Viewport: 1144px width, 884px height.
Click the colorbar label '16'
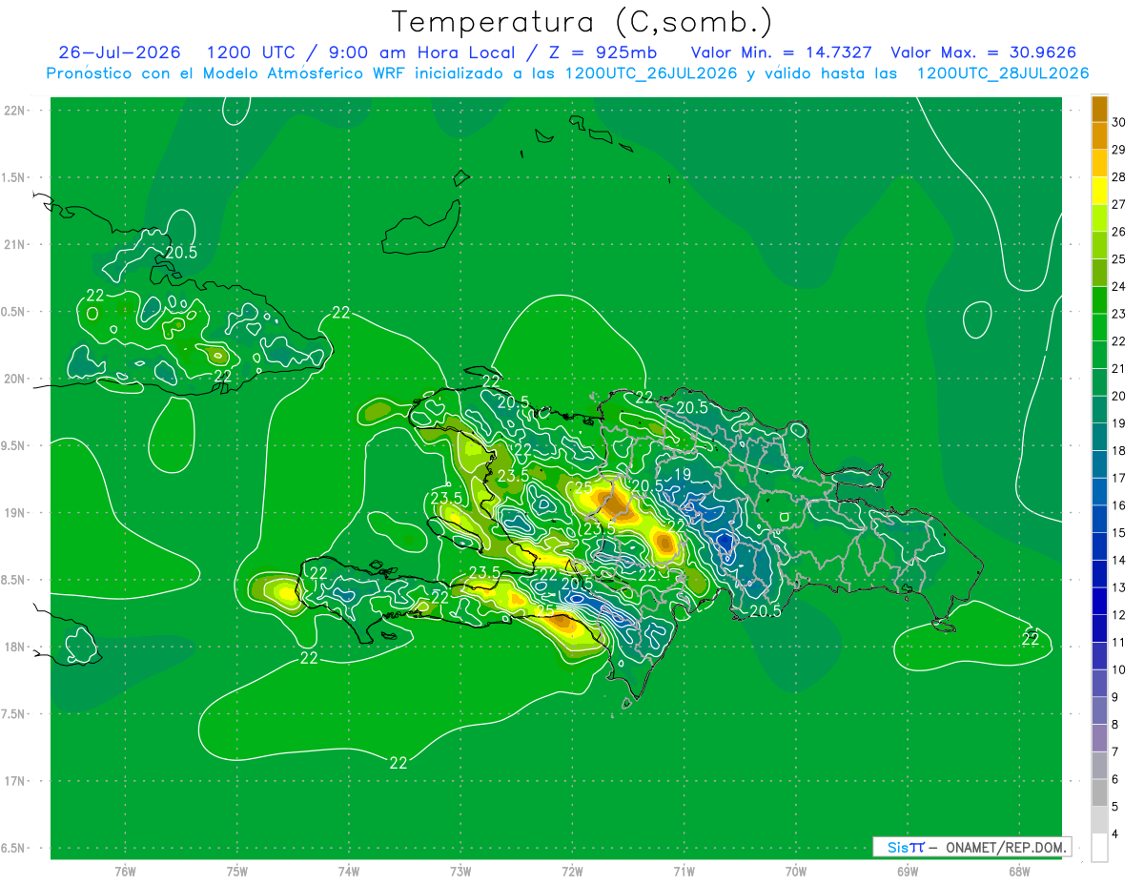click(1119, 505)
